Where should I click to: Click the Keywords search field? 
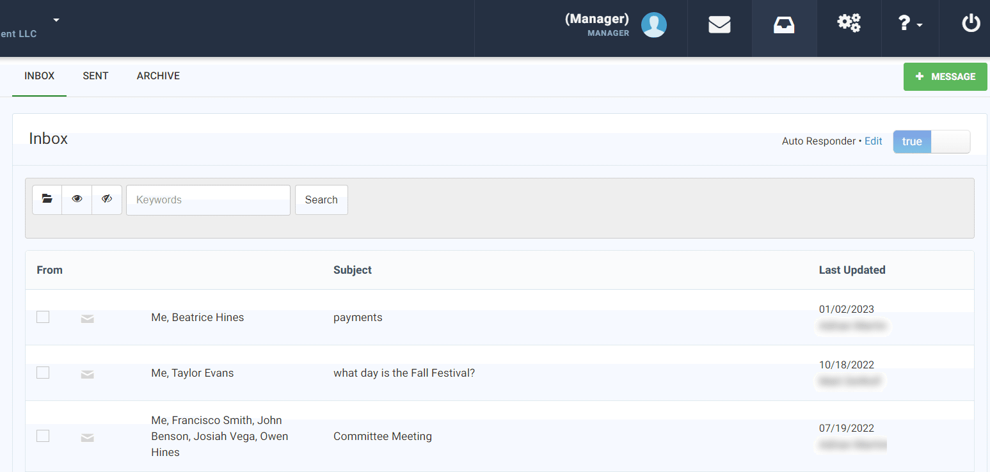(208, 200)
